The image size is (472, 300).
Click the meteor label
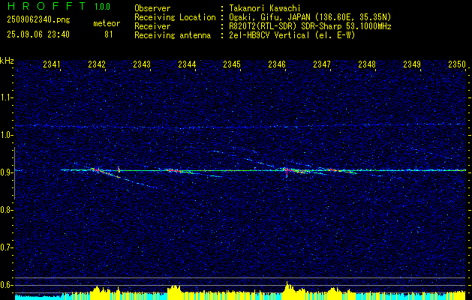tap(107, 23)
